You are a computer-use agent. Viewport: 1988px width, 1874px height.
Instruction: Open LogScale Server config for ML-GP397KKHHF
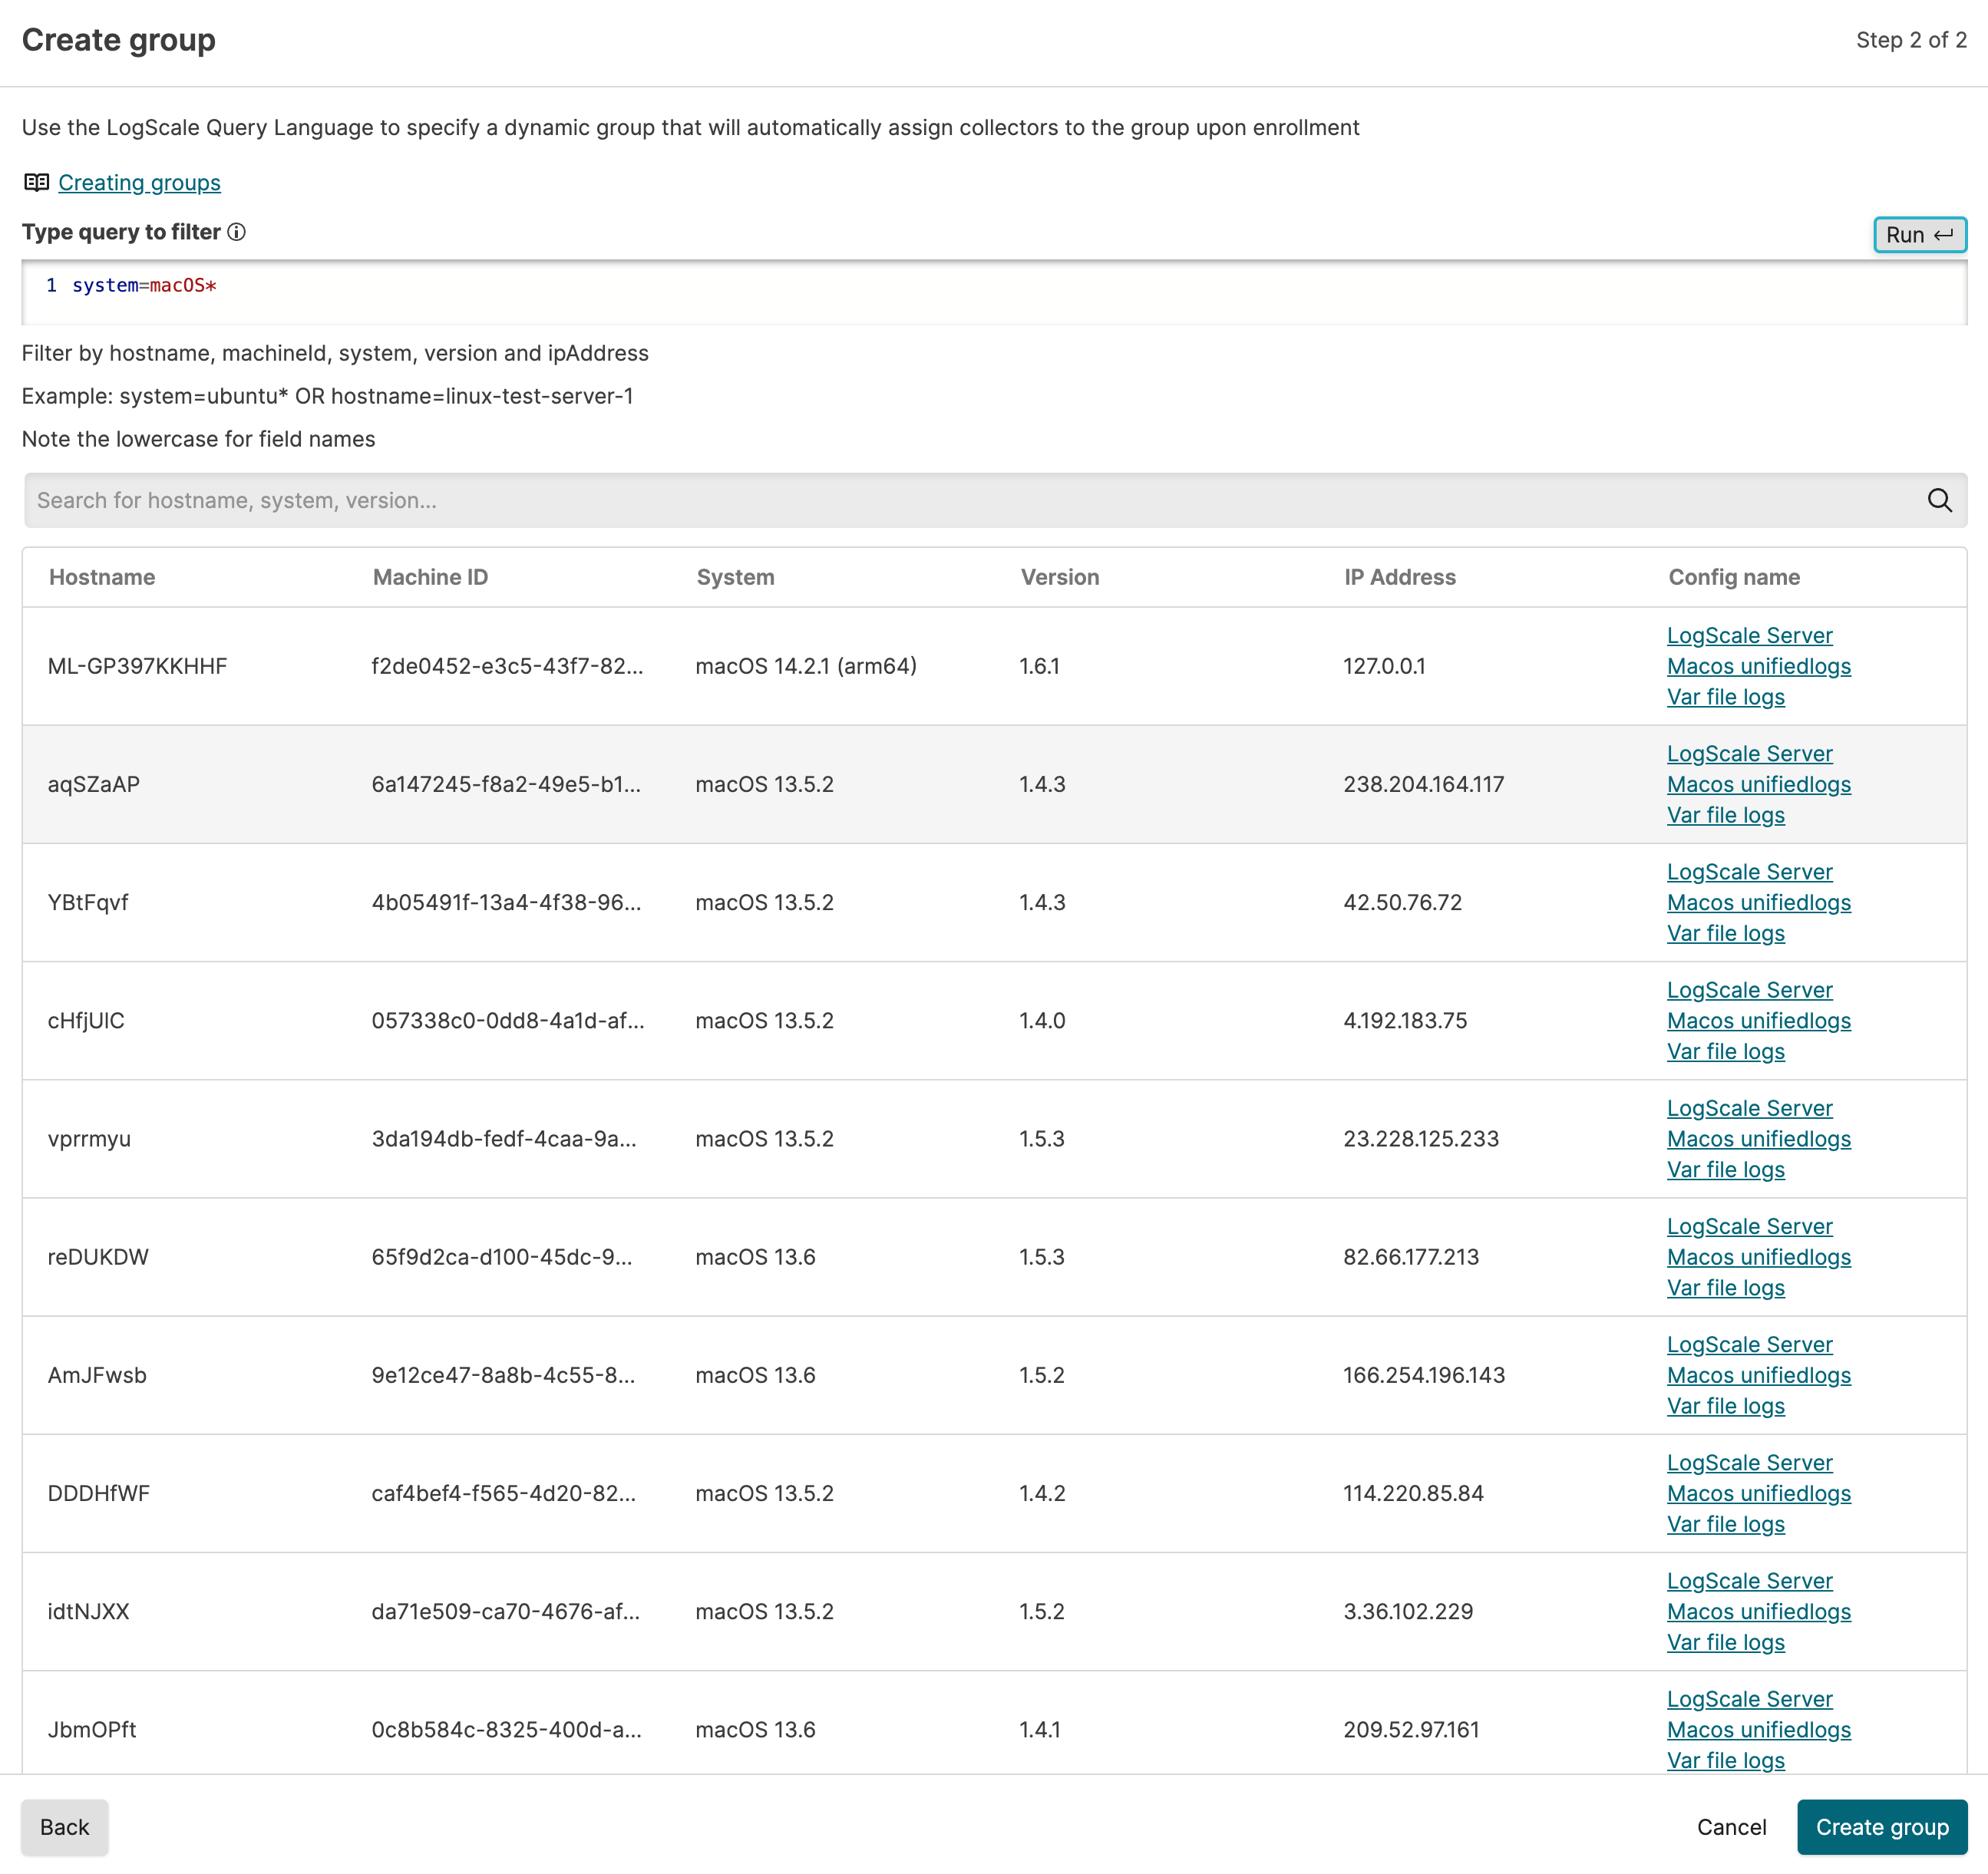tap(1749, 635)
